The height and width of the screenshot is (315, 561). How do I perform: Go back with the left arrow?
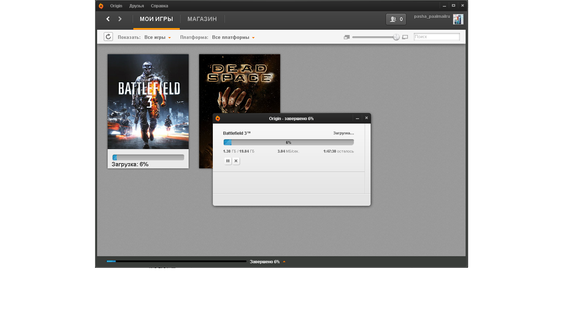[x=108, y=19]
